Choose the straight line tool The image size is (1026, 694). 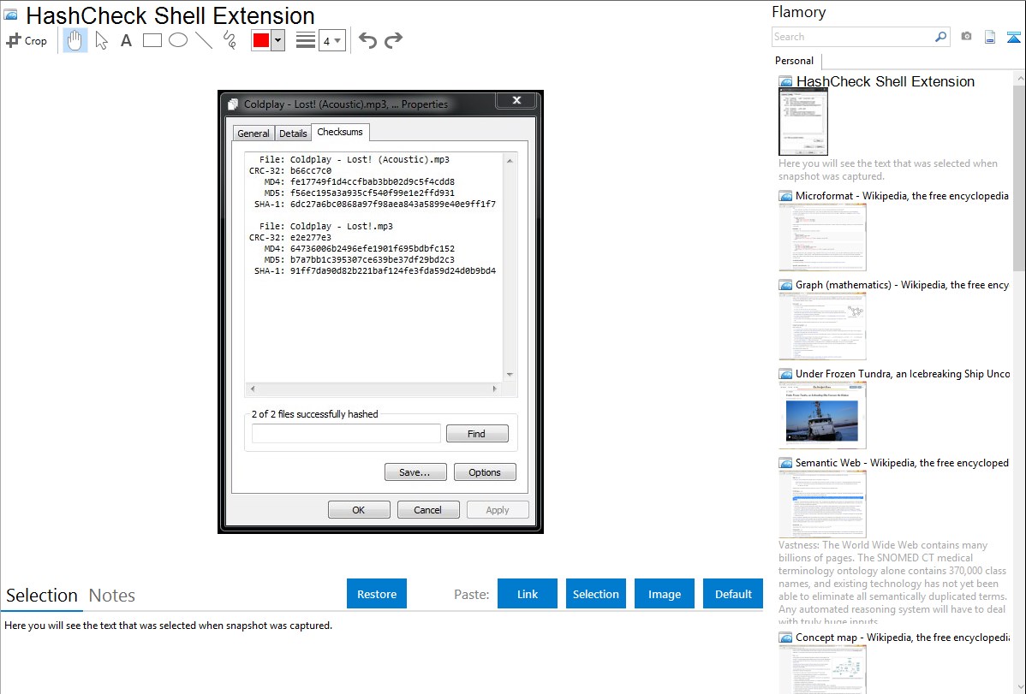coord(204,40)
